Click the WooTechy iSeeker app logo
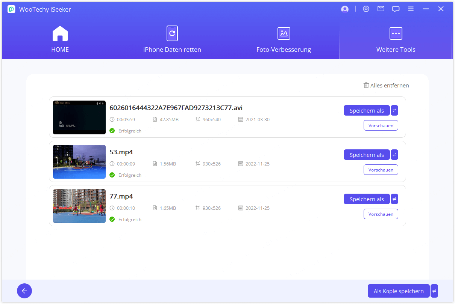Viewport: 455px width, 304px height. [11, 9]
